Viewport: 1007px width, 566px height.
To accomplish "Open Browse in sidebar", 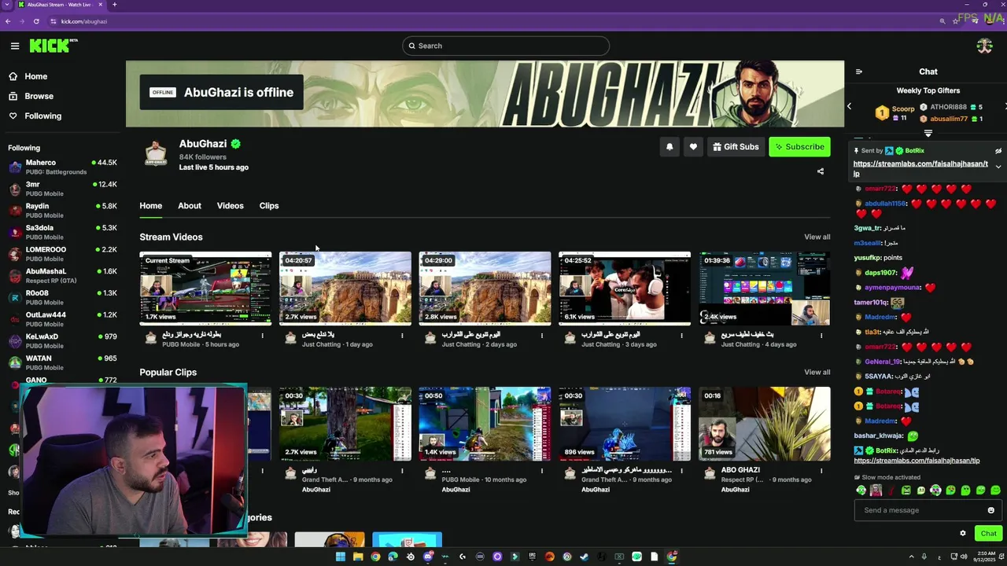I will [x=31, y=96].
